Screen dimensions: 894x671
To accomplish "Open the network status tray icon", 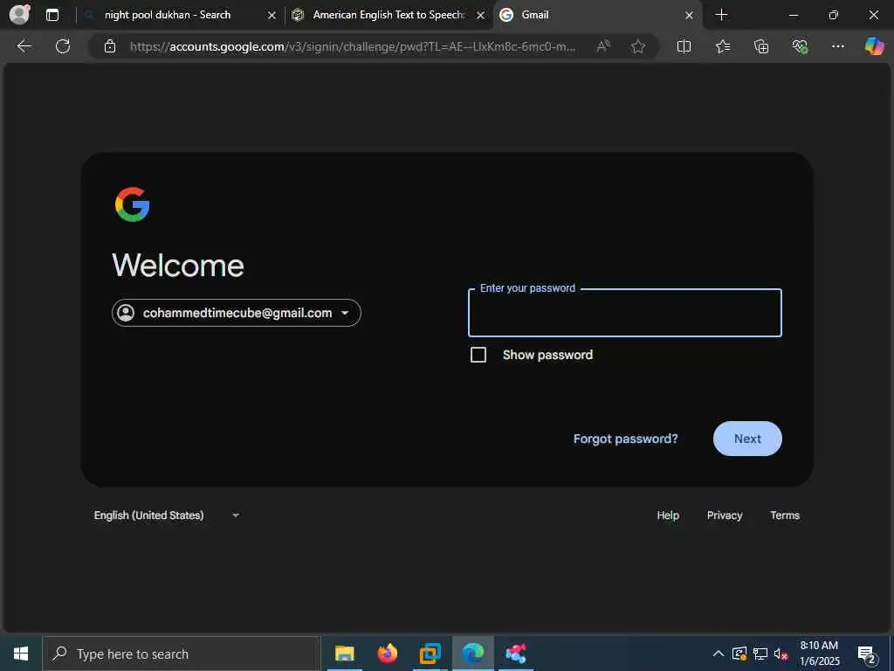I will pos(760,654).
